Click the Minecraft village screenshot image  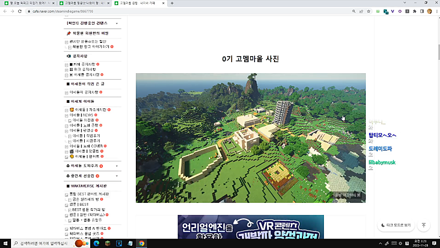click(250, 137)
